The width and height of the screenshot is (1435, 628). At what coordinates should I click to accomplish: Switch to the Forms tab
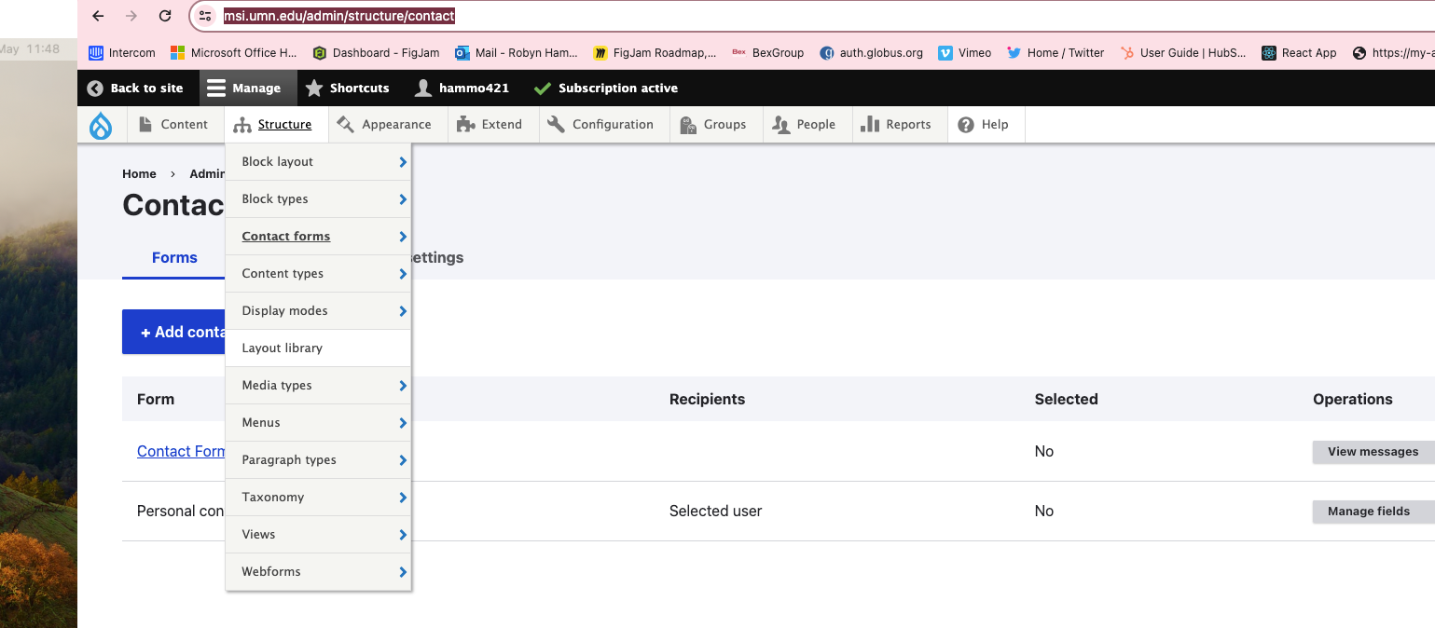[174, 258]
